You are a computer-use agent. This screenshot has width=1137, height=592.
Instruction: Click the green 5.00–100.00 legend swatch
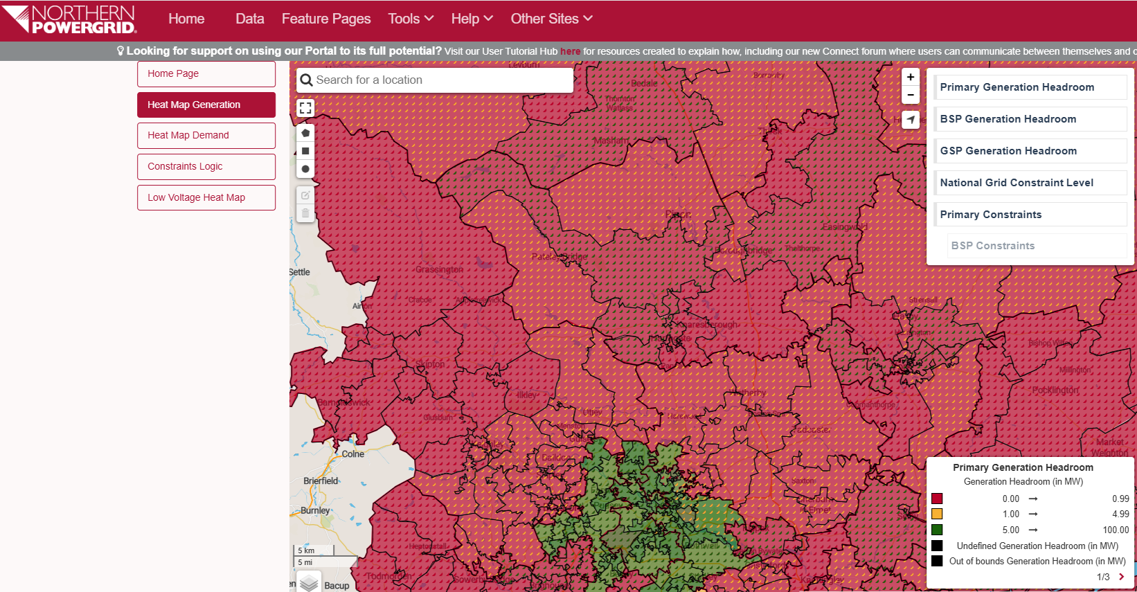pyautogui.click(x=937, y=530)
